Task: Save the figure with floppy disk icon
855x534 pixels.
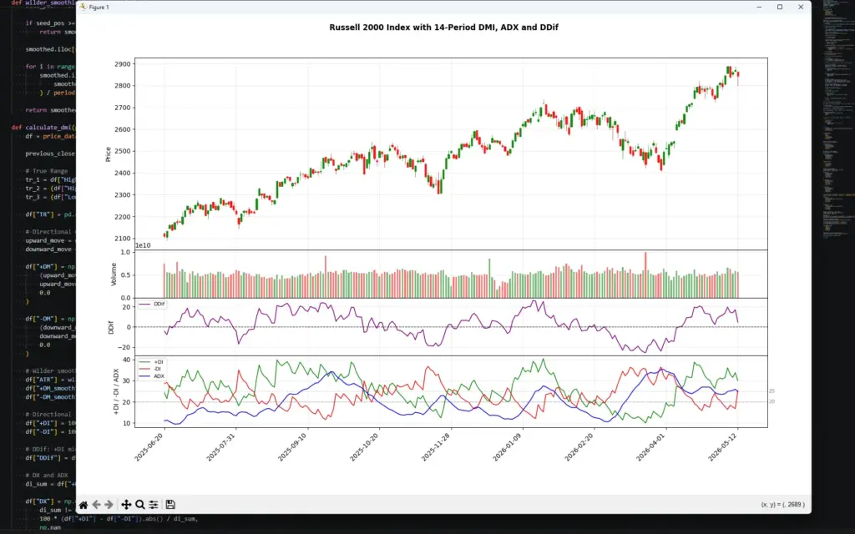Action: coord(170,505)
